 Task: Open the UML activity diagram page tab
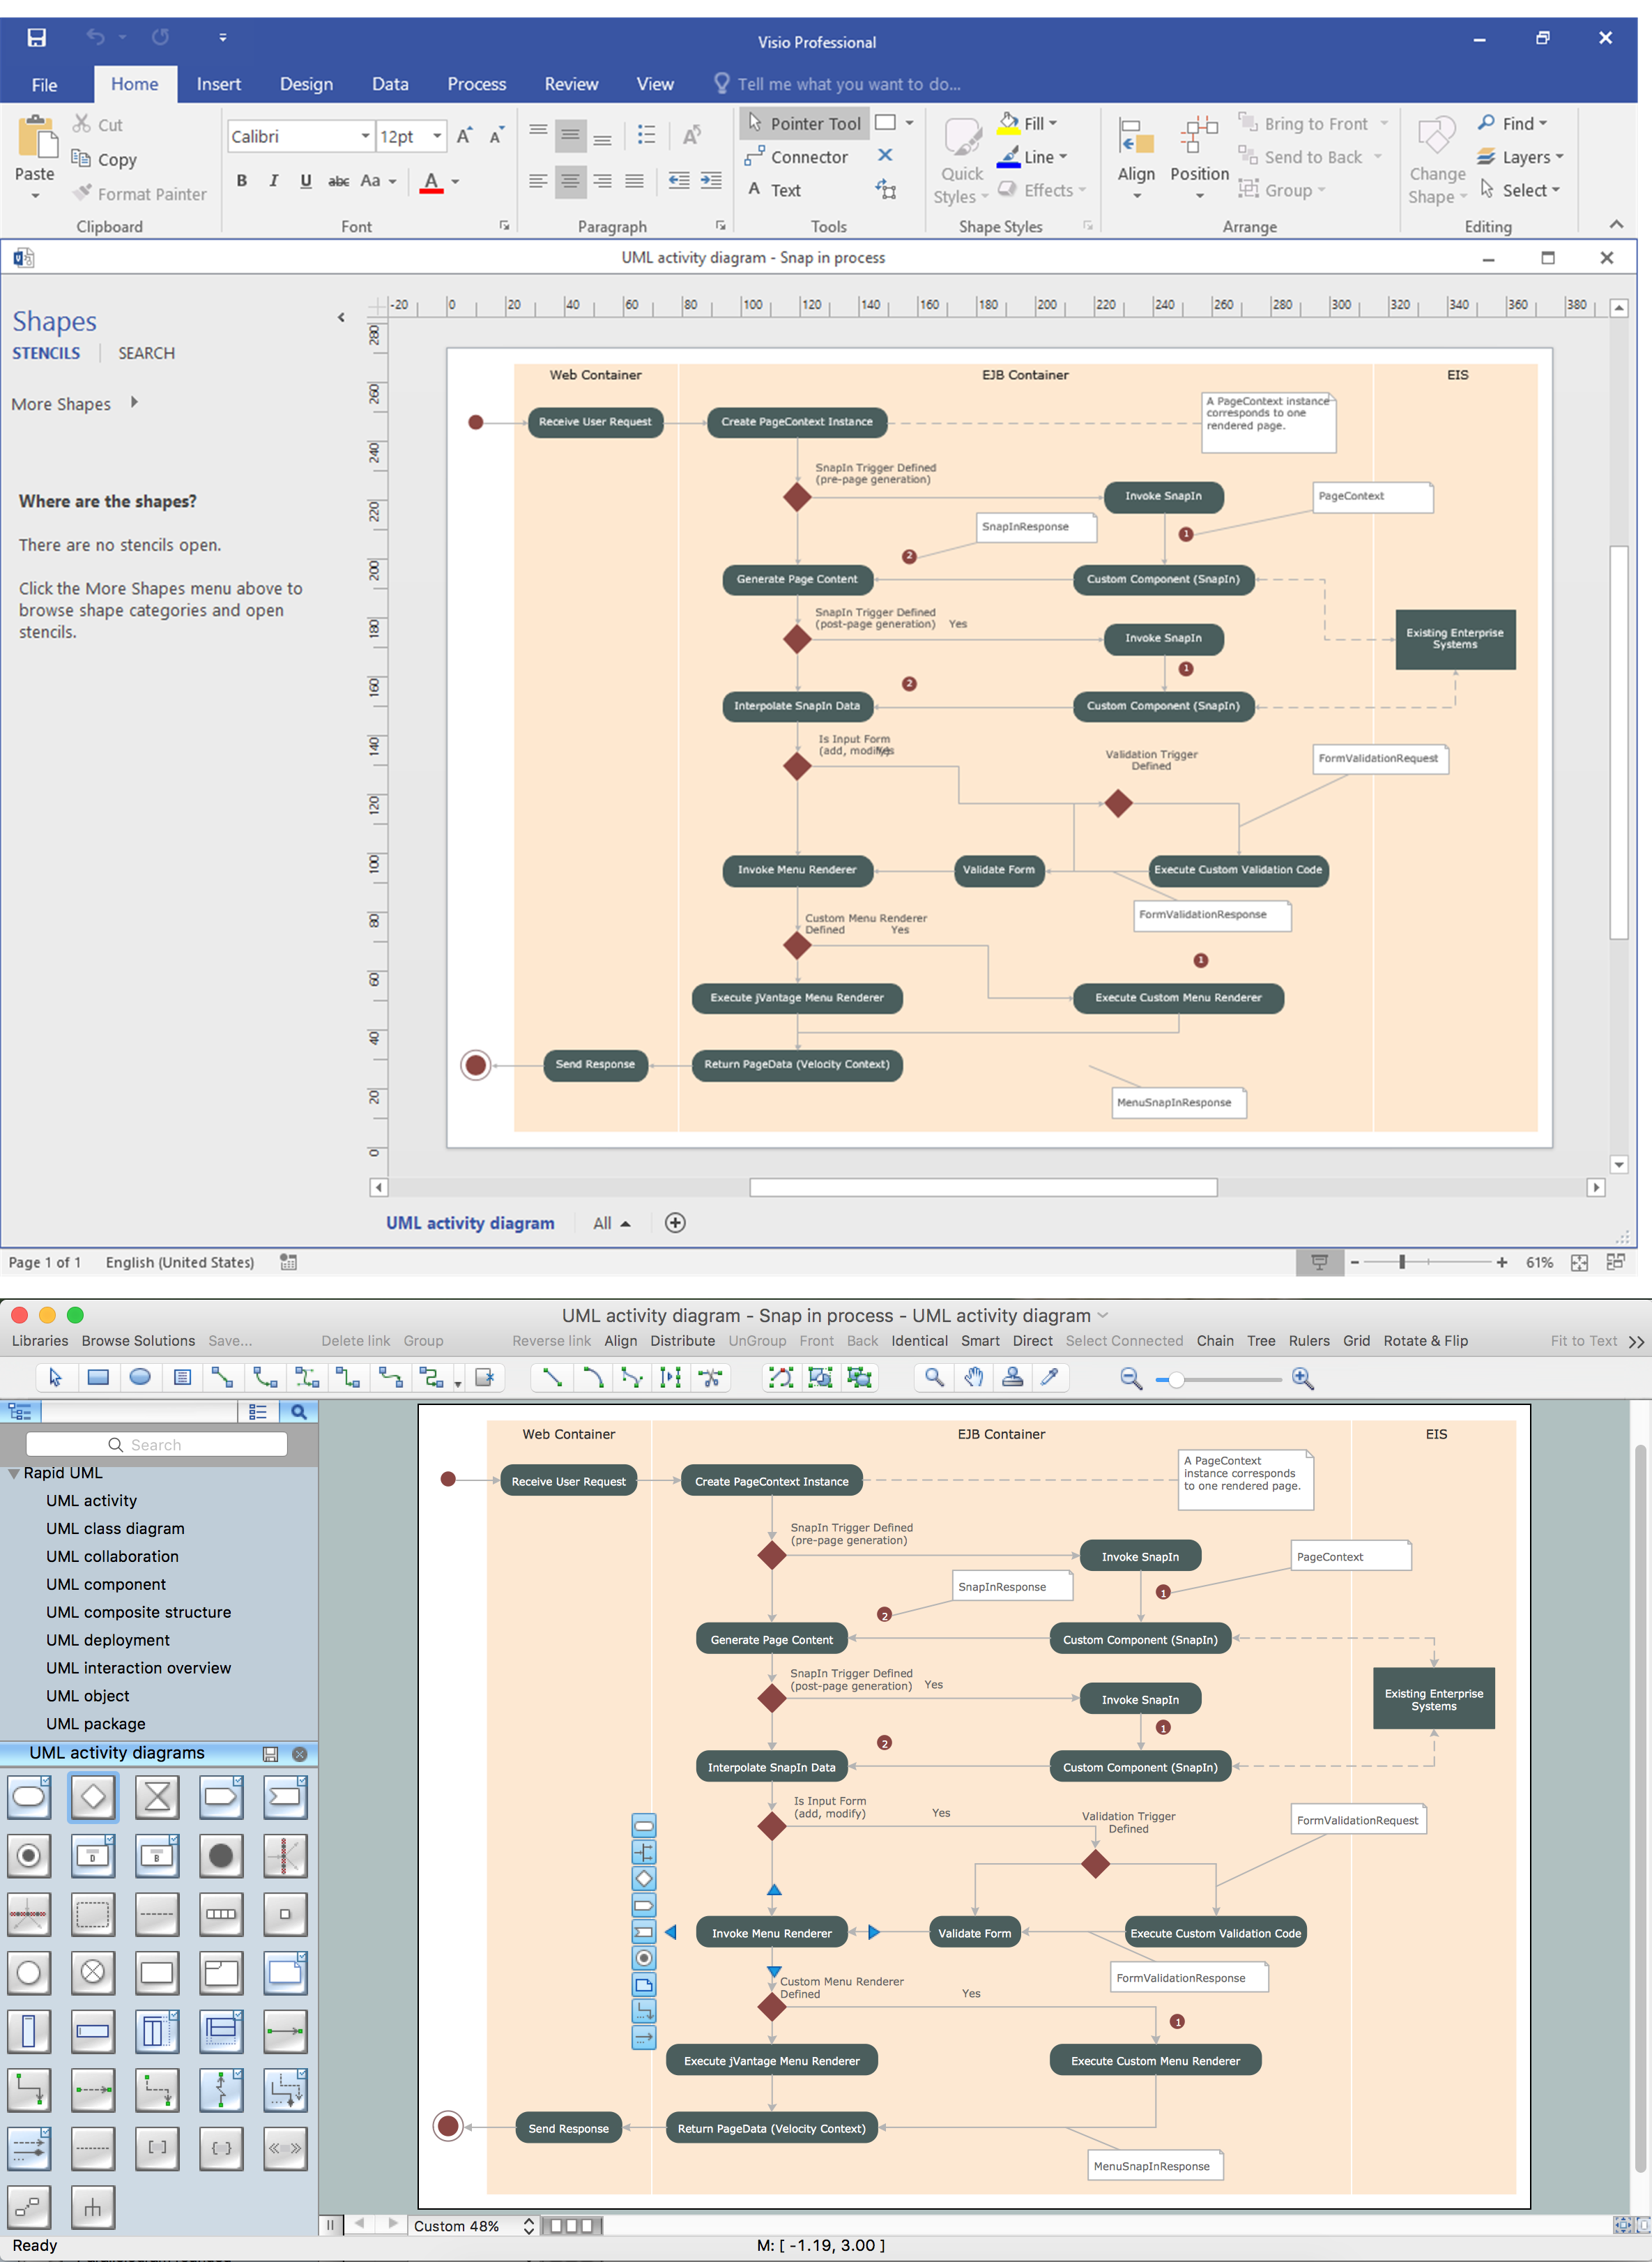click(x=470, y=1222)
